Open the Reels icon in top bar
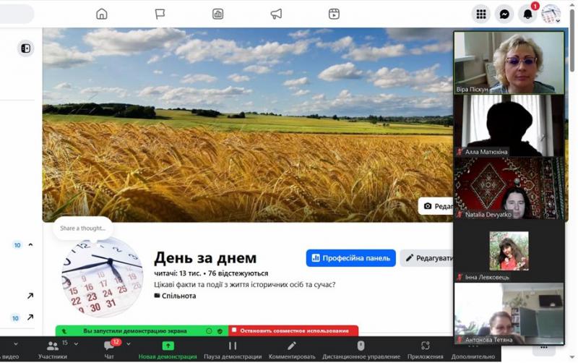The image size is (578, 363). 334,14
